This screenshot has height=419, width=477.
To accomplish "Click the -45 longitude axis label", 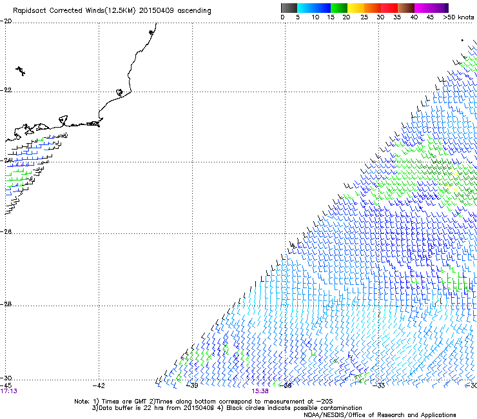I will [6, 385].
